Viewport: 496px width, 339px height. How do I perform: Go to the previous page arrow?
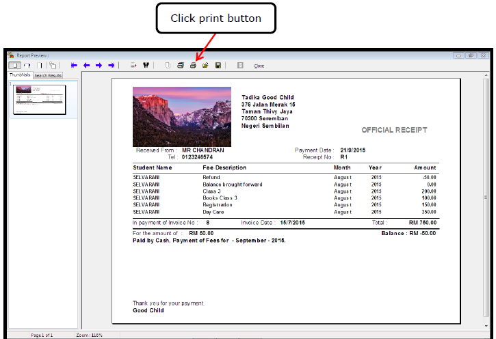[x=86, y=66]
